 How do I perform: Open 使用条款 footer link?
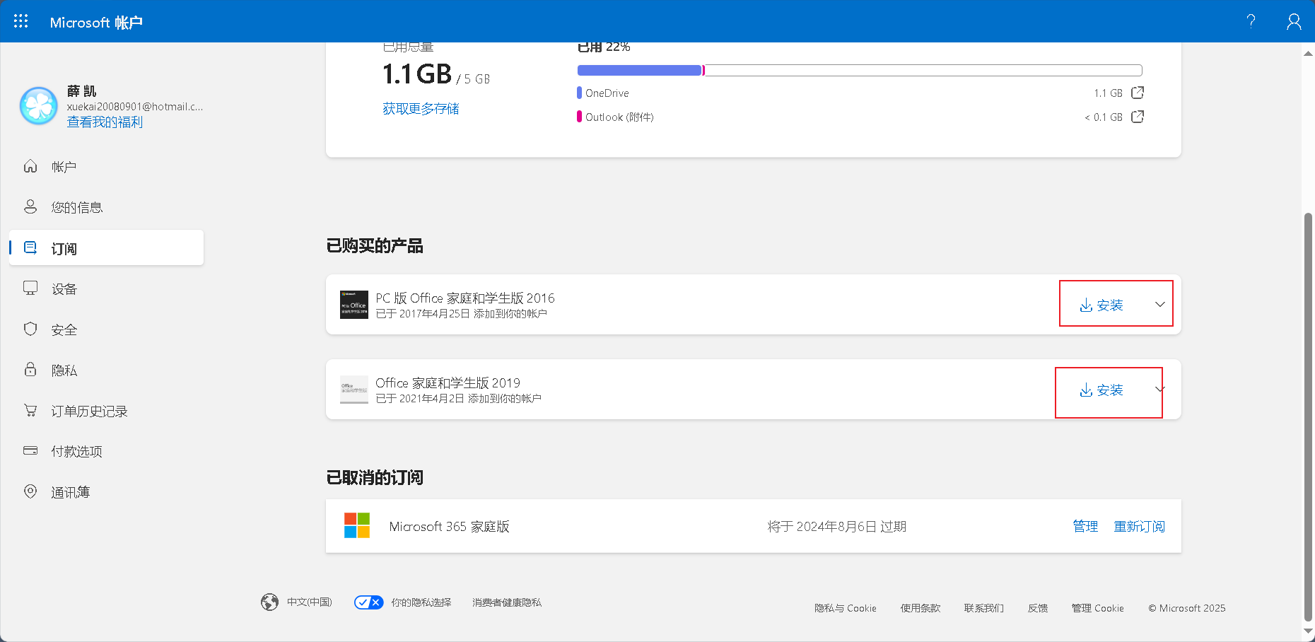point(920,608)
